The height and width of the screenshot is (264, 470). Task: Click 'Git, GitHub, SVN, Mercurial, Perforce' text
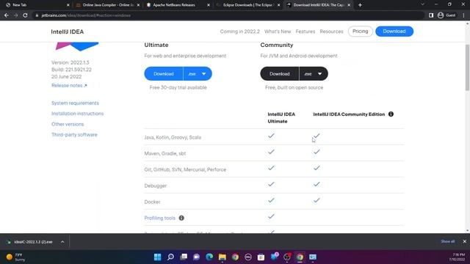click(185, 169)
